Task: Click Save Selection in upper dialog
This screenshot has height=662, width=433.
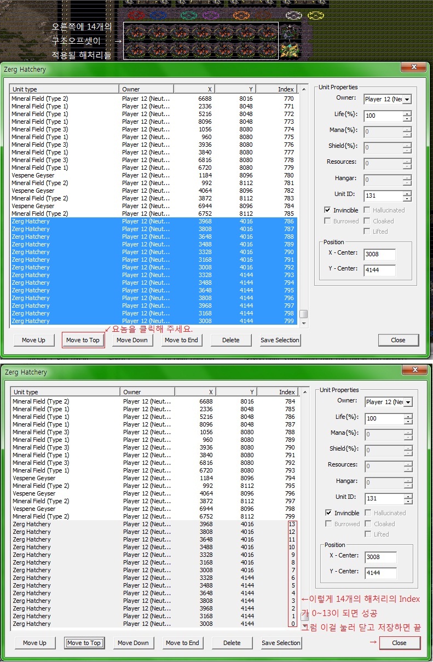Action: [280, 340]
